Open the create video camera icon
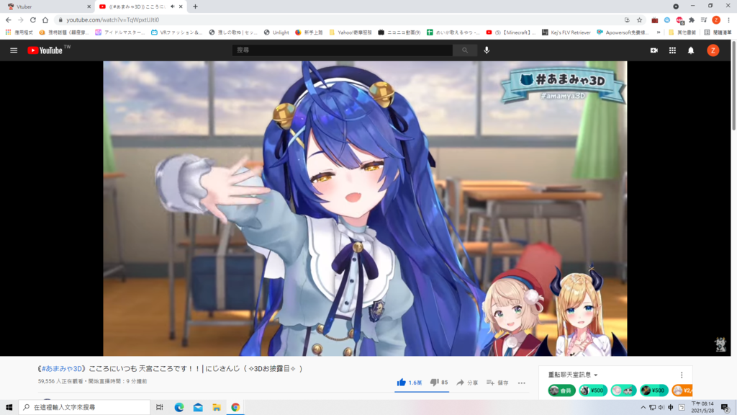The width and height of the screenshot is (737, 415). (654, 50)
